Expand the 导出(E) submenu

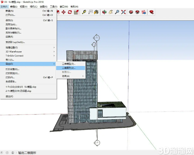(x=28, y=64)
